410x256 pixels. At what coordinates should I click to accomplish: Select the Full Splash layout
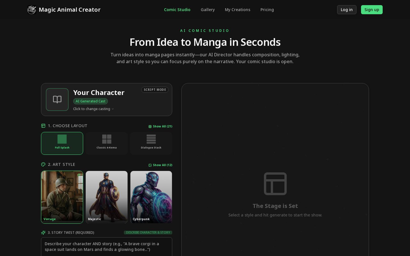pyautogui.click(x=62, y=143)
